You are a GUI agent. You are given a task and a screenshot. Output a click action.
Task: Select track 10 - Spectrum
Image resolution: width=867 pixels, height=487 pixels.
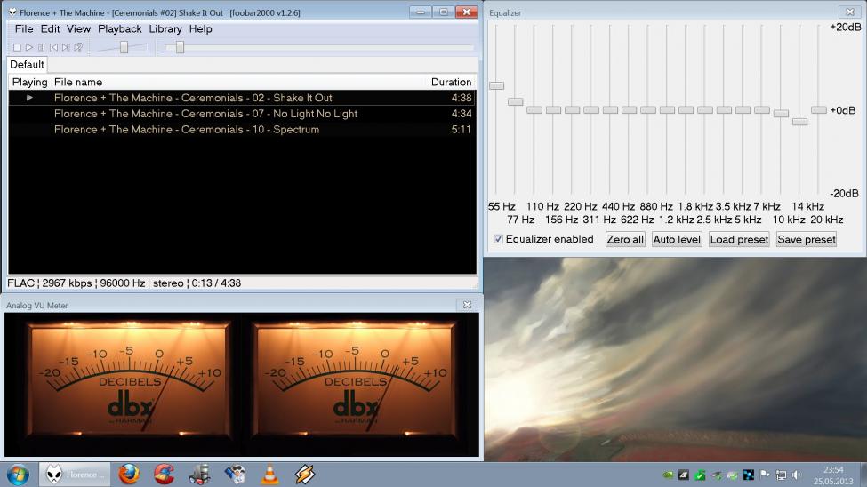tap(242, 130)
